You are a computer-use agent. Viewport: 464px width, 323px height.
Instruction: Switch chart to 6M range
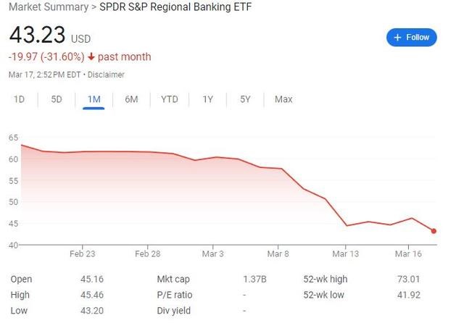tap(131, 99)
